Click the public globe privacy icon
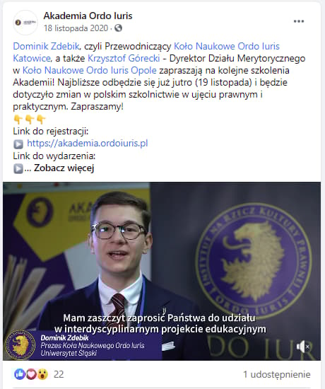 [x=118, y=28]
